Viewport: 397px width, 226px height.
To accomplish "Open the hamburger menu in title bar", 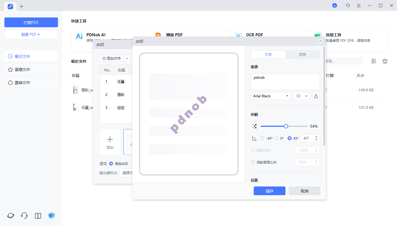I will (359, 5).
